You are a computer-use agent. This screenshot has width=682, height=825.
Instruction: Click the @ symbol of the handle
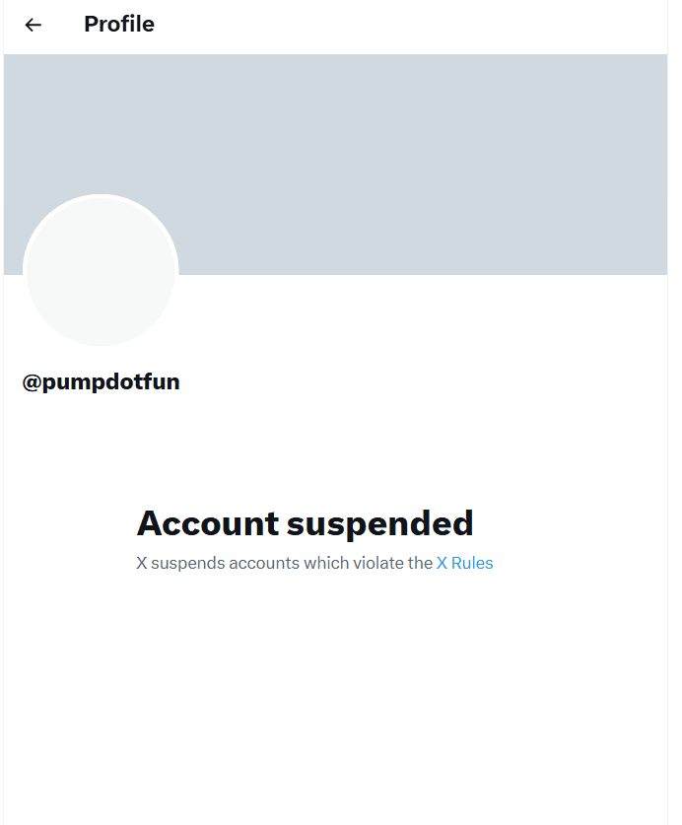coord(31,382)
